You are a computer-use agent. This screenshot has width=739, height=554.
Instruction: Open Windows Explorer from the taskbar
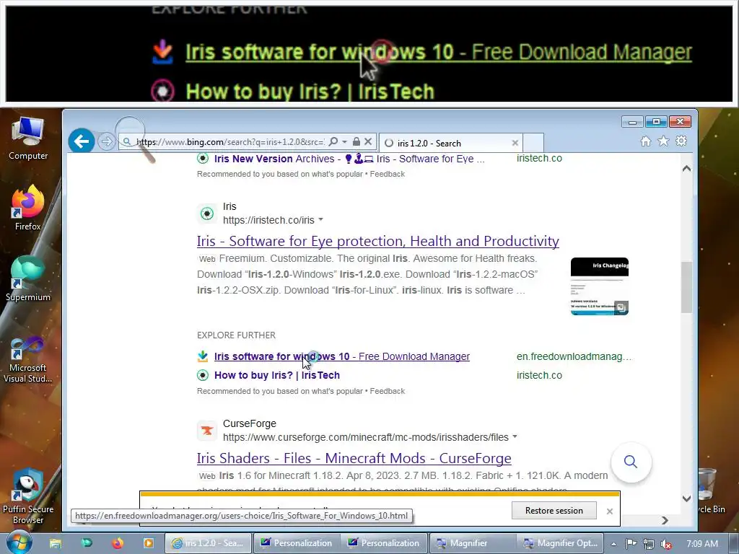(56, 543)
